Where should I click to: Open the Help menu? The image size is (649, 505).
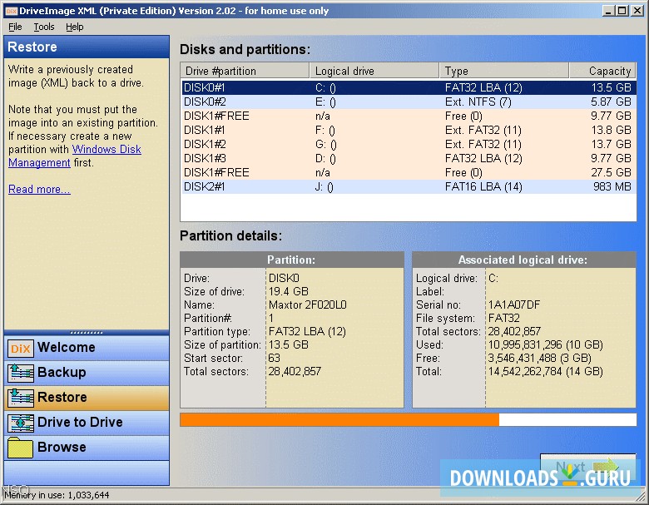coord(75,27)
